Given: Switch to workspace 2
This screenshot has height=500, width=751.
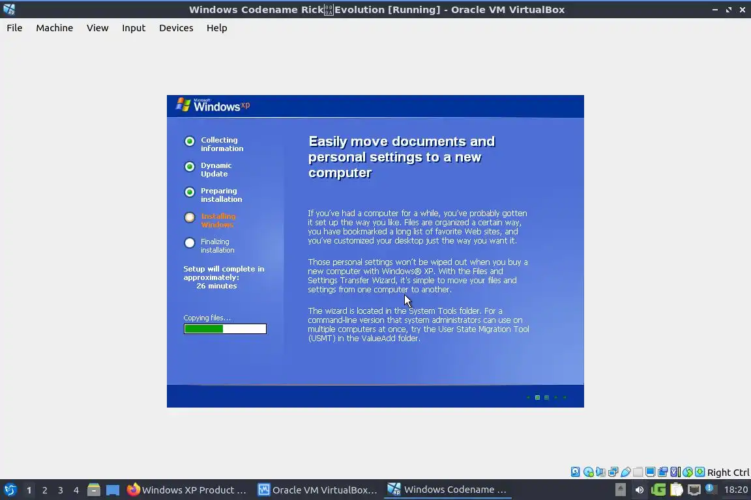Looking at the screenshot, I should coord(44,490).
